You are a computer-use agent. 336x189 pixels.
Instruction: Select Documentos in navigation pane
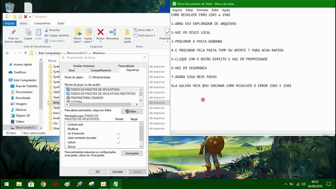pyautogui.click(x=24, y=92)
